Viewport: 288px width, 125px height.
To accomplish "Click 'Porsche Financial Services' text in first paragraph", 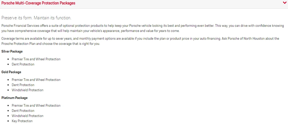I will coord(18,26).
